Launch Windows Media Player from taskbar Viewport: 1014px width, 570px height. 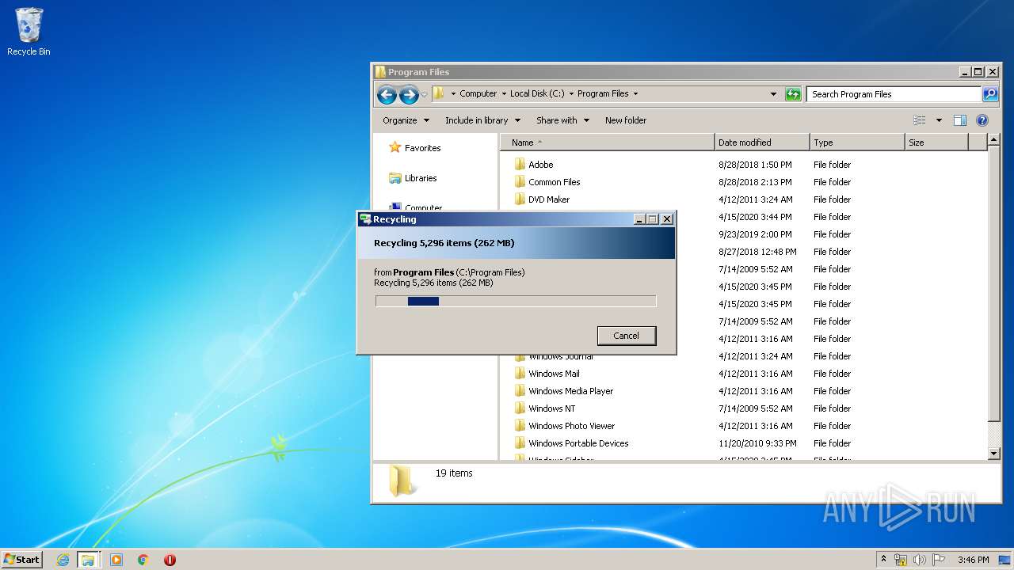tap(116, 560)
